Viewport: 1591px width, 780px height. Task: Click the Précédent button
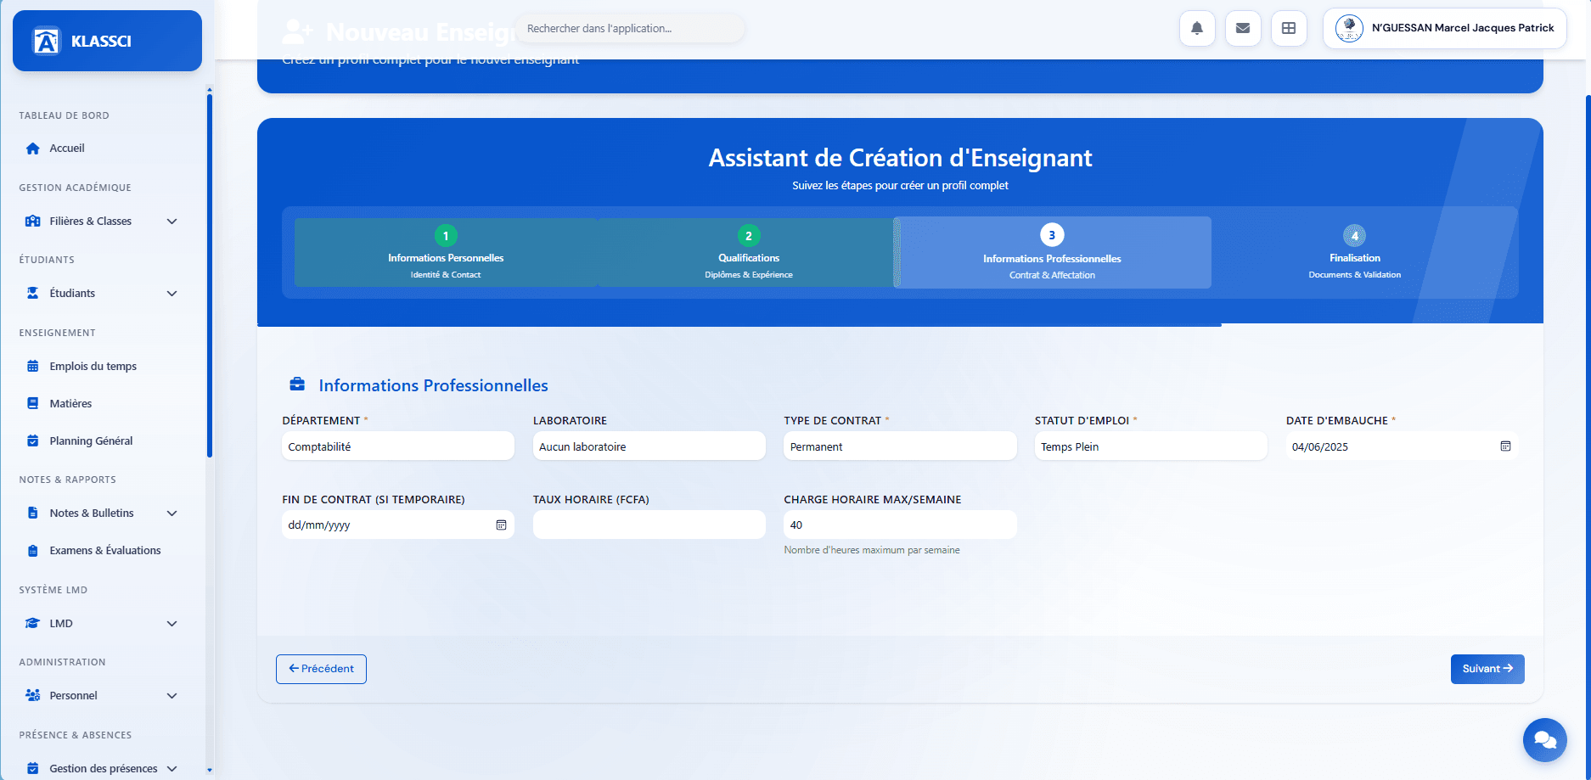[321, 669]
